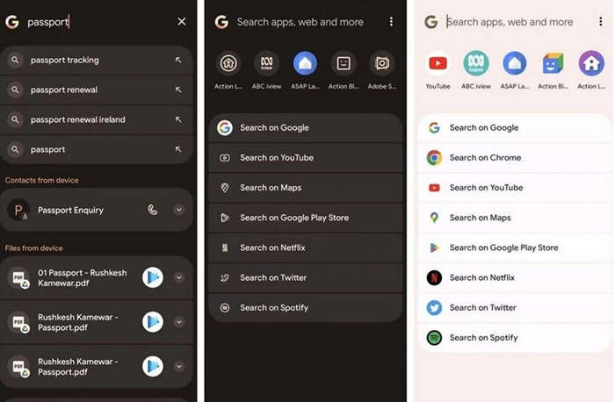Insert 'passport tracking' suggestion arrow
The height and width of the screenshot is (402, 615).
coord(178,60)
